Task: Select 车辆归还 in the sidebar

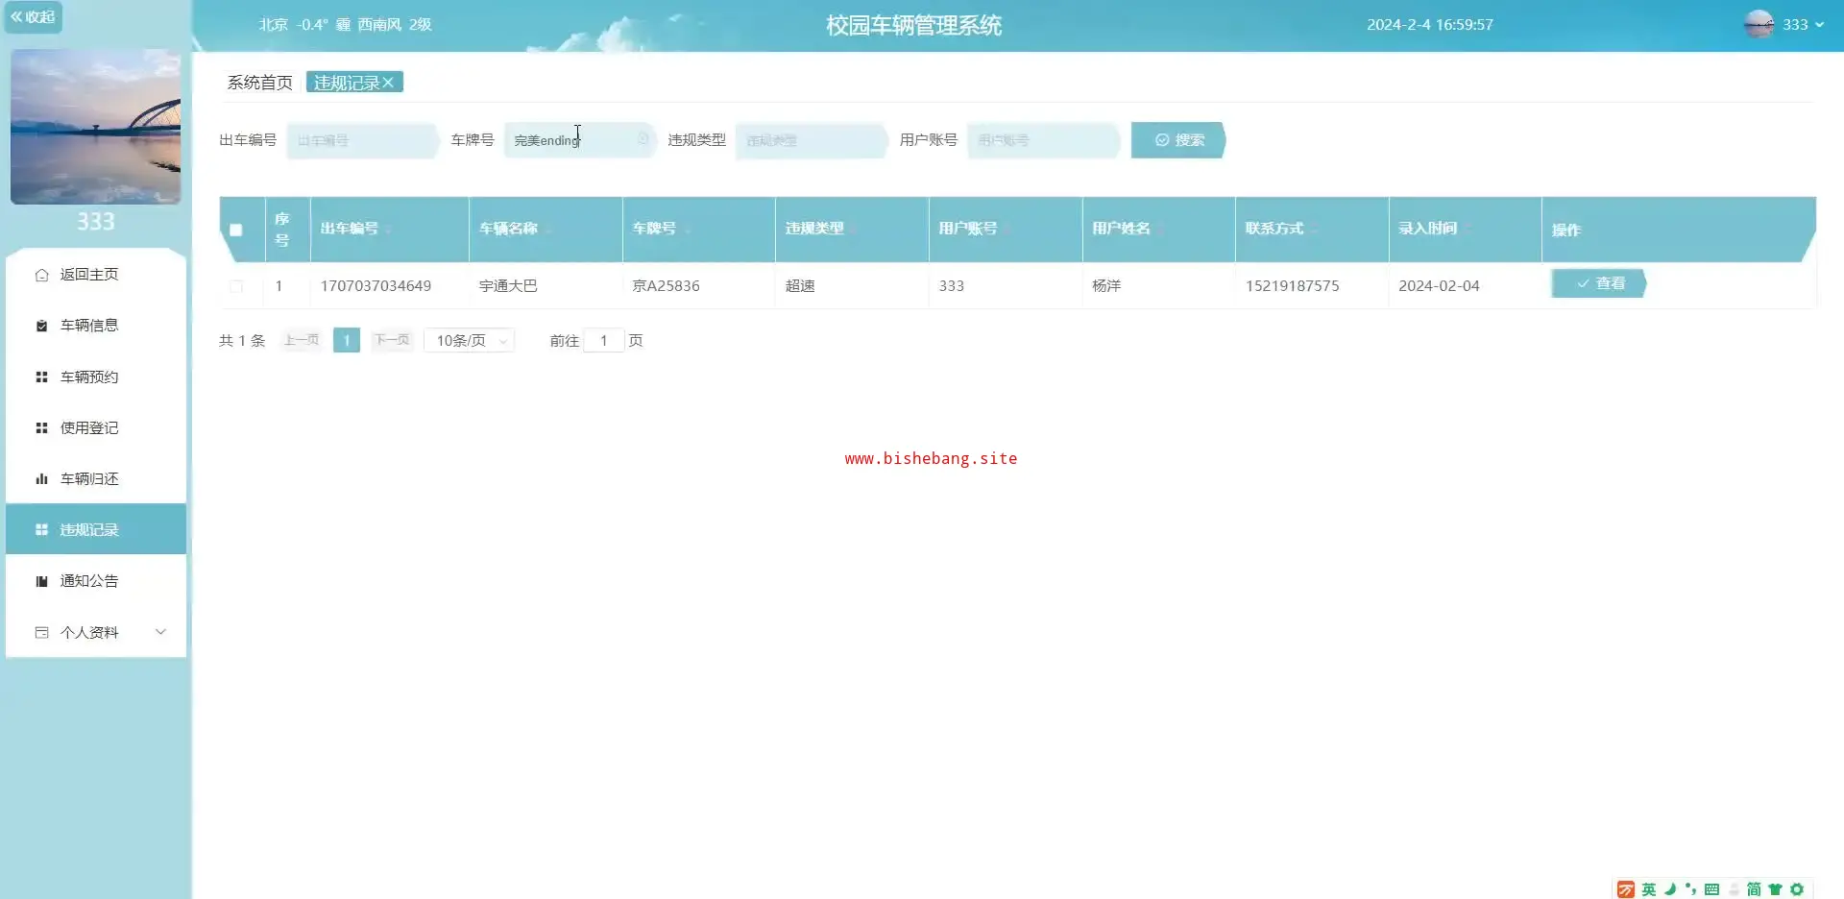Action: point(96,479)
